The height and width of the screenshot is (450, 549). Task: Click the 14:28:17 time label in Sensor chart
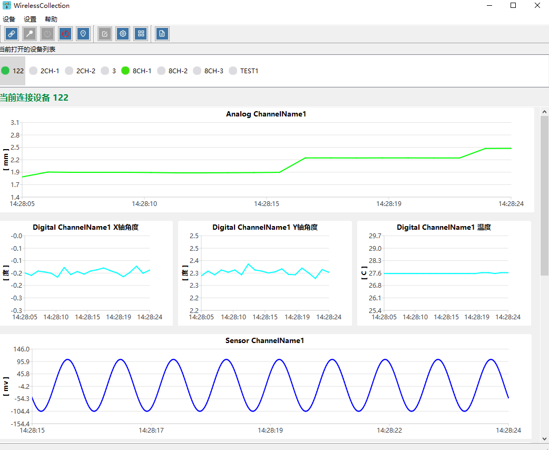(151, 431)
